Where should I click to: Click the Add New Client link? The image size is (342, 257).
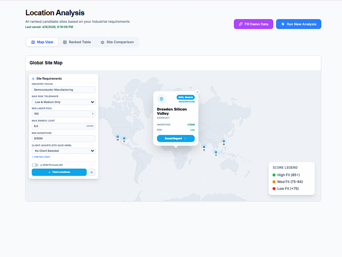[41, 157]
